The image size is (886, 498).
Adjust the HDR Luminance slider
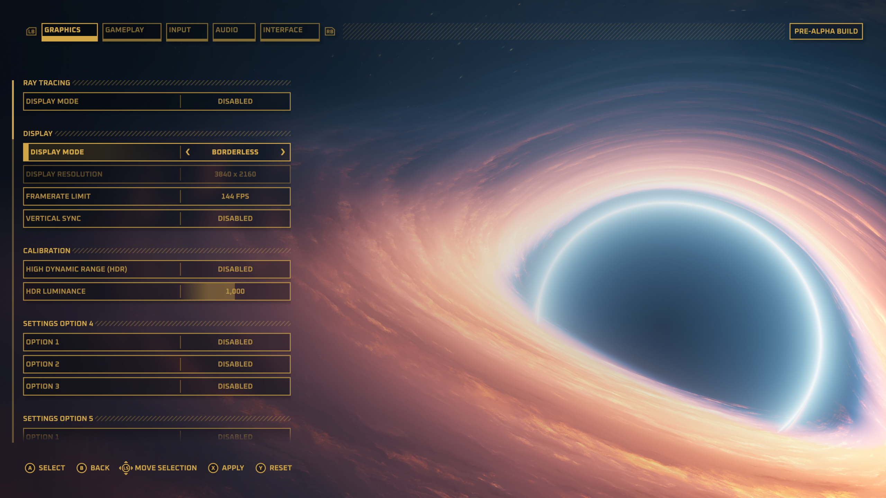(x=235, y=291)
